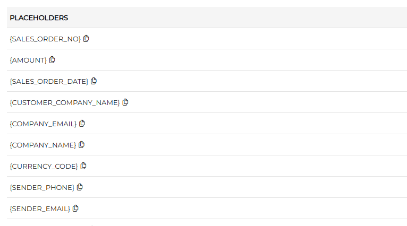Screen dimensions: 407x226
Task: Select the {CUSTOMER_COMPANY_NAME} placeholder text
Action: click(x=65, y=103)
